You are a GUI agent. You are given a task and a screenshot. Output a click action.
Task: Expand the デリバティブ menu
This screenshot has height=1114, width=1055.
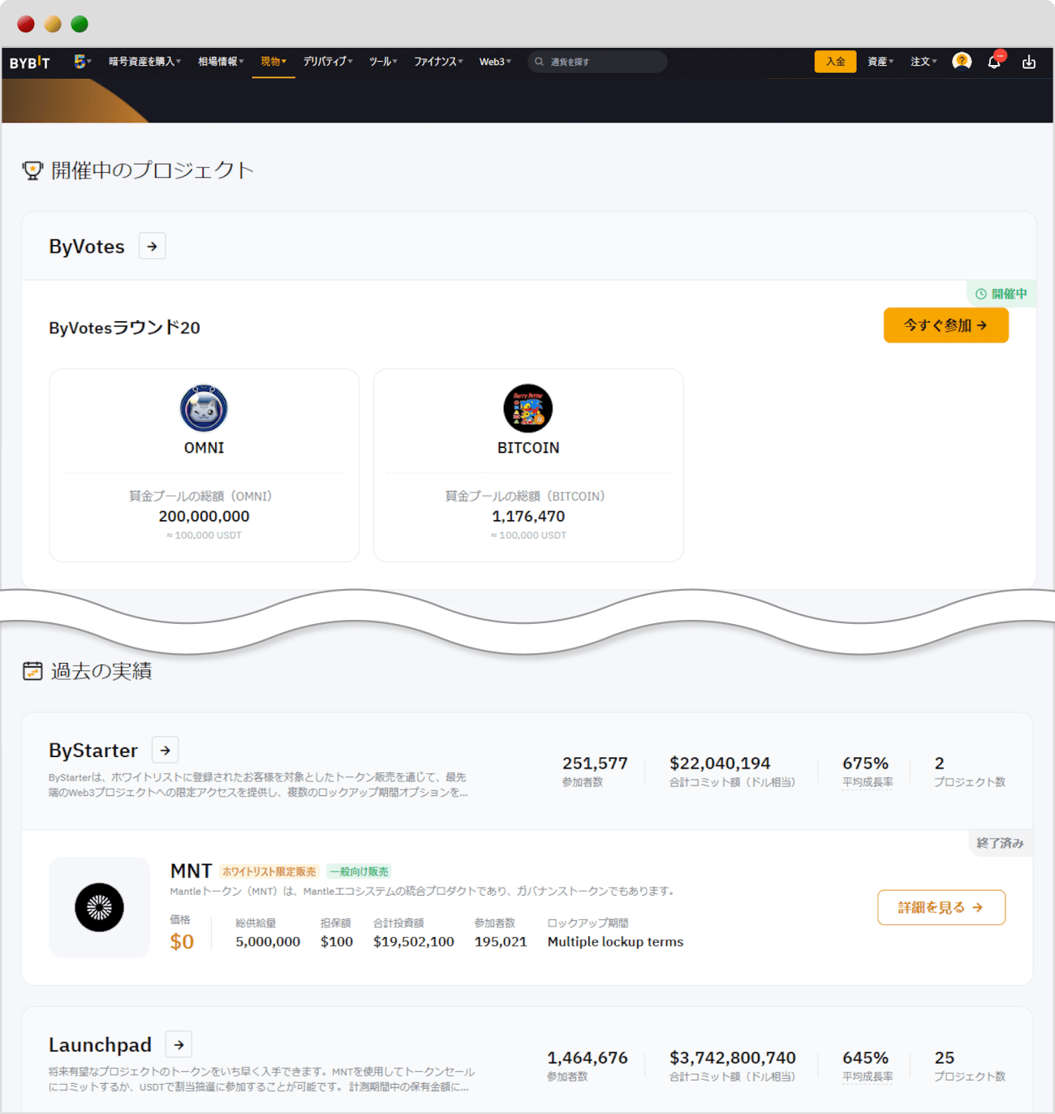328,62
